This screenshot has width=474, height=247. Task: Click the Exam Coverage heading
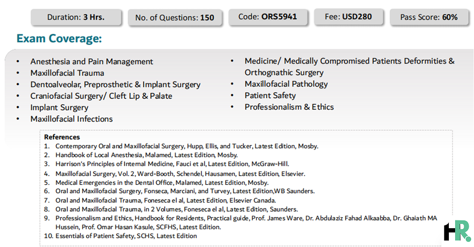[x=59, y=39]
